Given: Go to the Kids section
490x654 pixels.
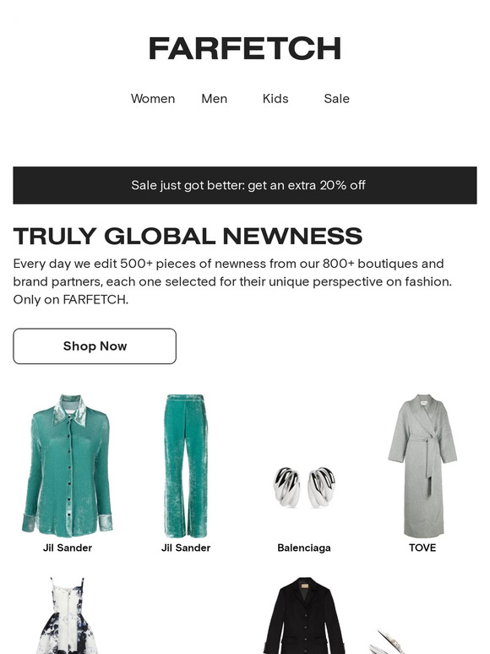Looking at the screenshot, I should pos(275,99).
